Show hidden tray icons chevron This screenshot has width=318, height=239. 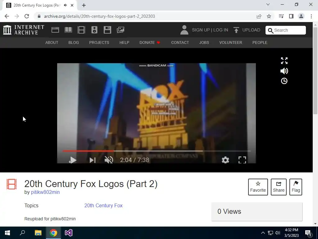pyautogui.click(x=263, y=233)
